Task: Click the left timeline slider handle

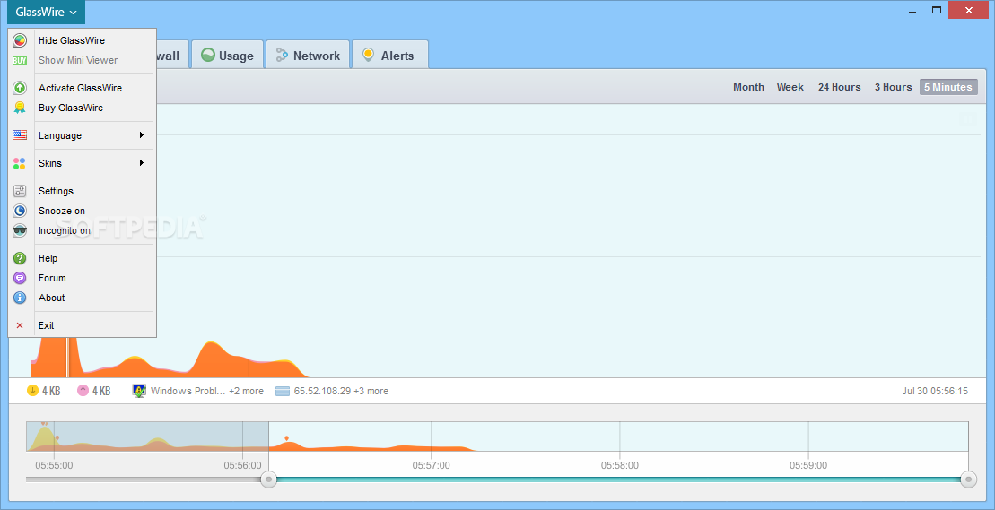Action: (x=269, y=480)
